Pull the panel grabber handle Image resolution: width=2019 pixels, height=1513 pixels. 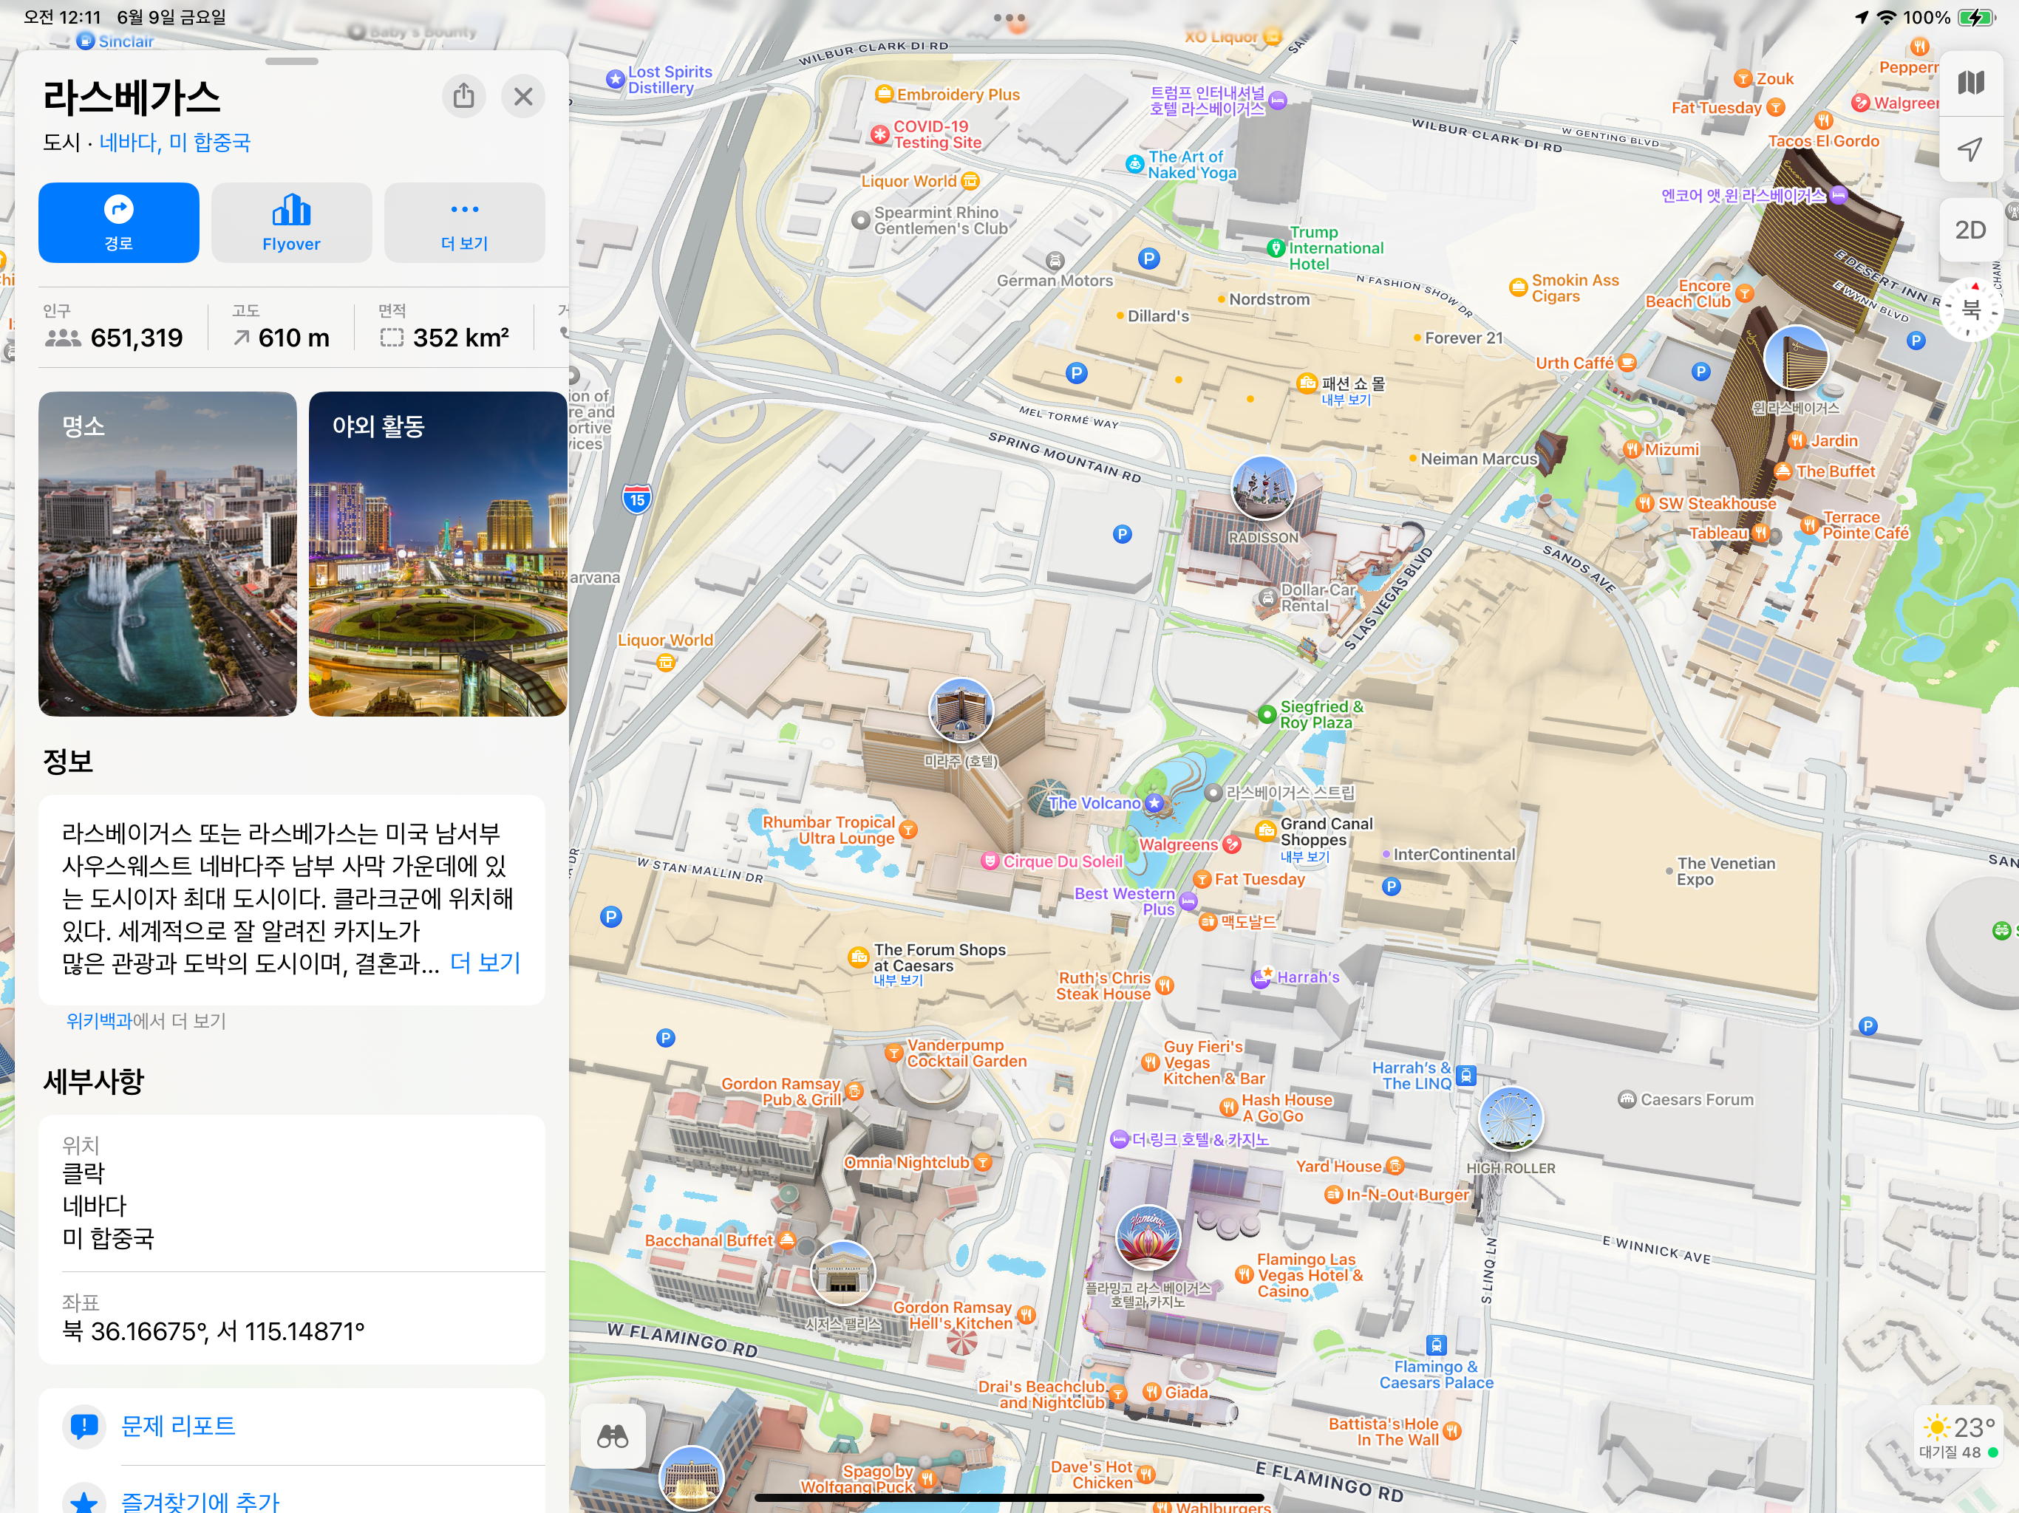click(292, 62)
